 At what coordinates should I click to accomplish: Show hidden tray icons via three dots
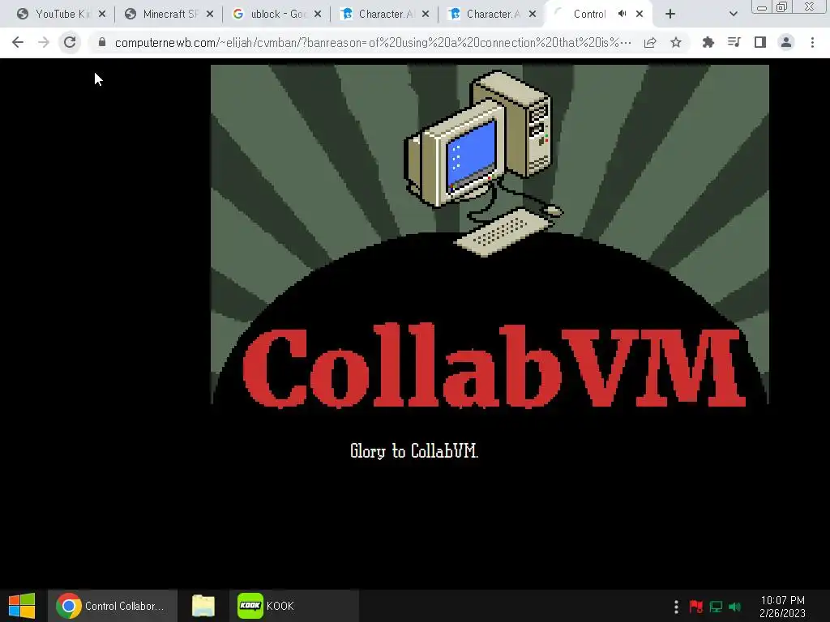(x=676, y=606)
